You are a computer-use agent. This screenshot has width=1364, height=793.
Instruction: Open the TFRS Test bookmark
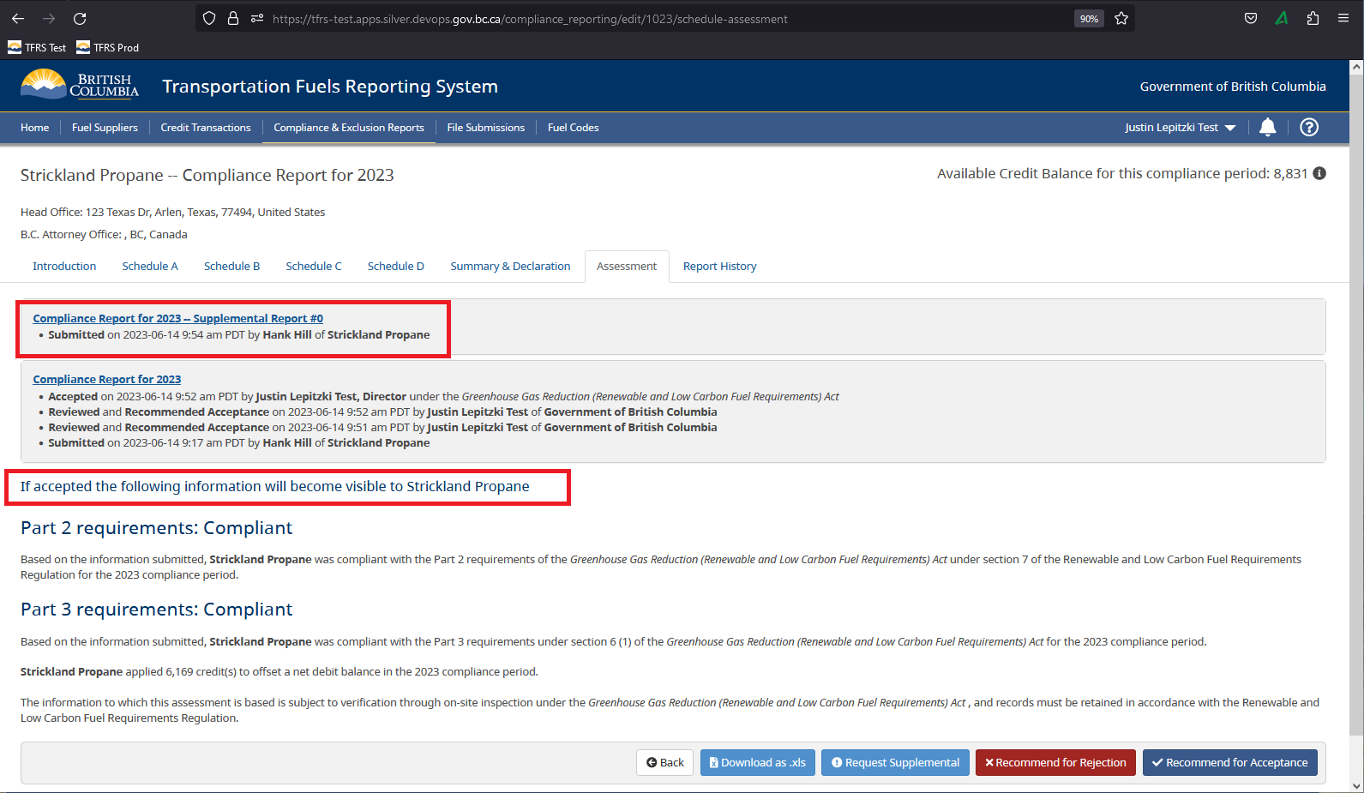pos(37,47)
